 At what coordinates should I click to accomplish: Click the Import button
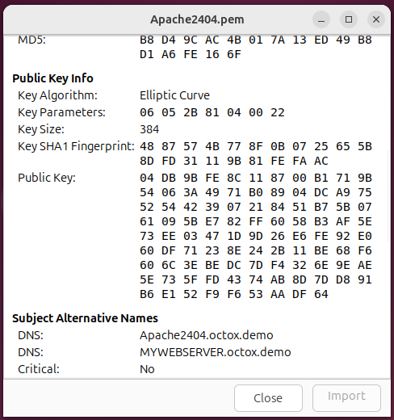pyautogui.click(x=346, y=398)
